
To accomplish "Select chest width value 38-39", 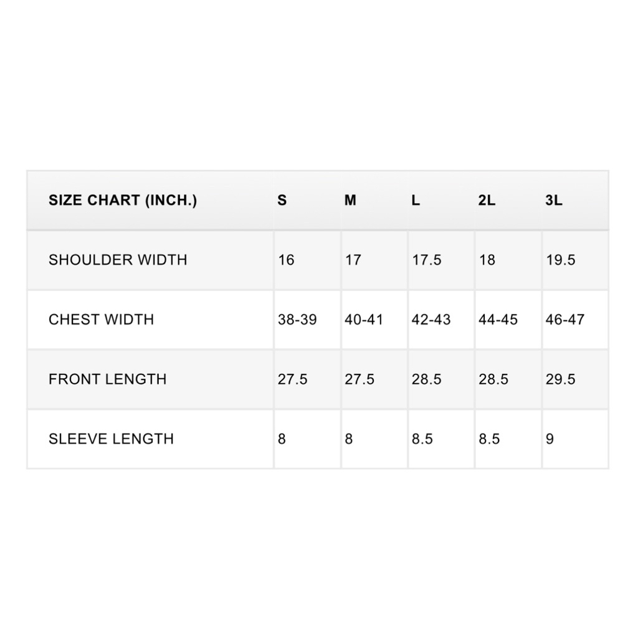I will click(297, 320).
